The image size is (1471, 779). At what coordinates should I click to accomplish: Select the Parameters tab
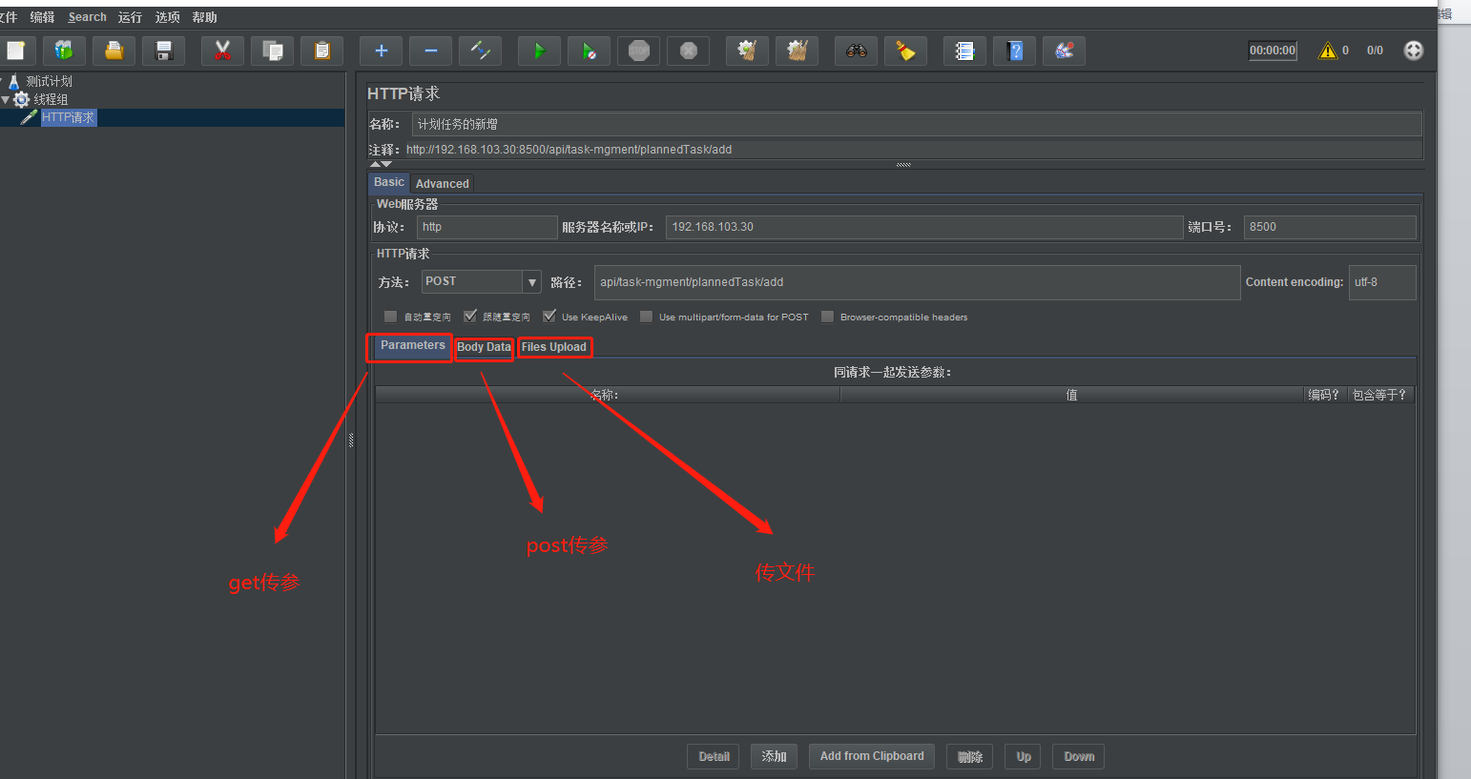[412, 345]
